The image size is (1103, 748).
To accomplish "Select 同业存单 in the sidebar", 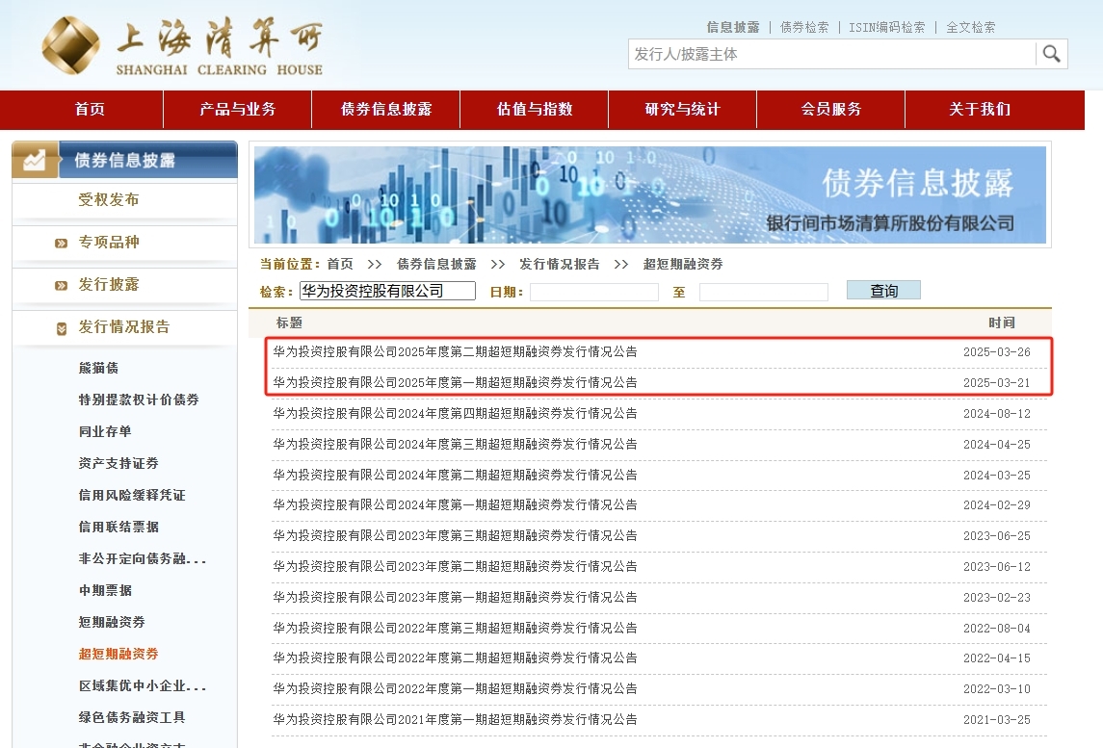I will click(x=105, y=431).
